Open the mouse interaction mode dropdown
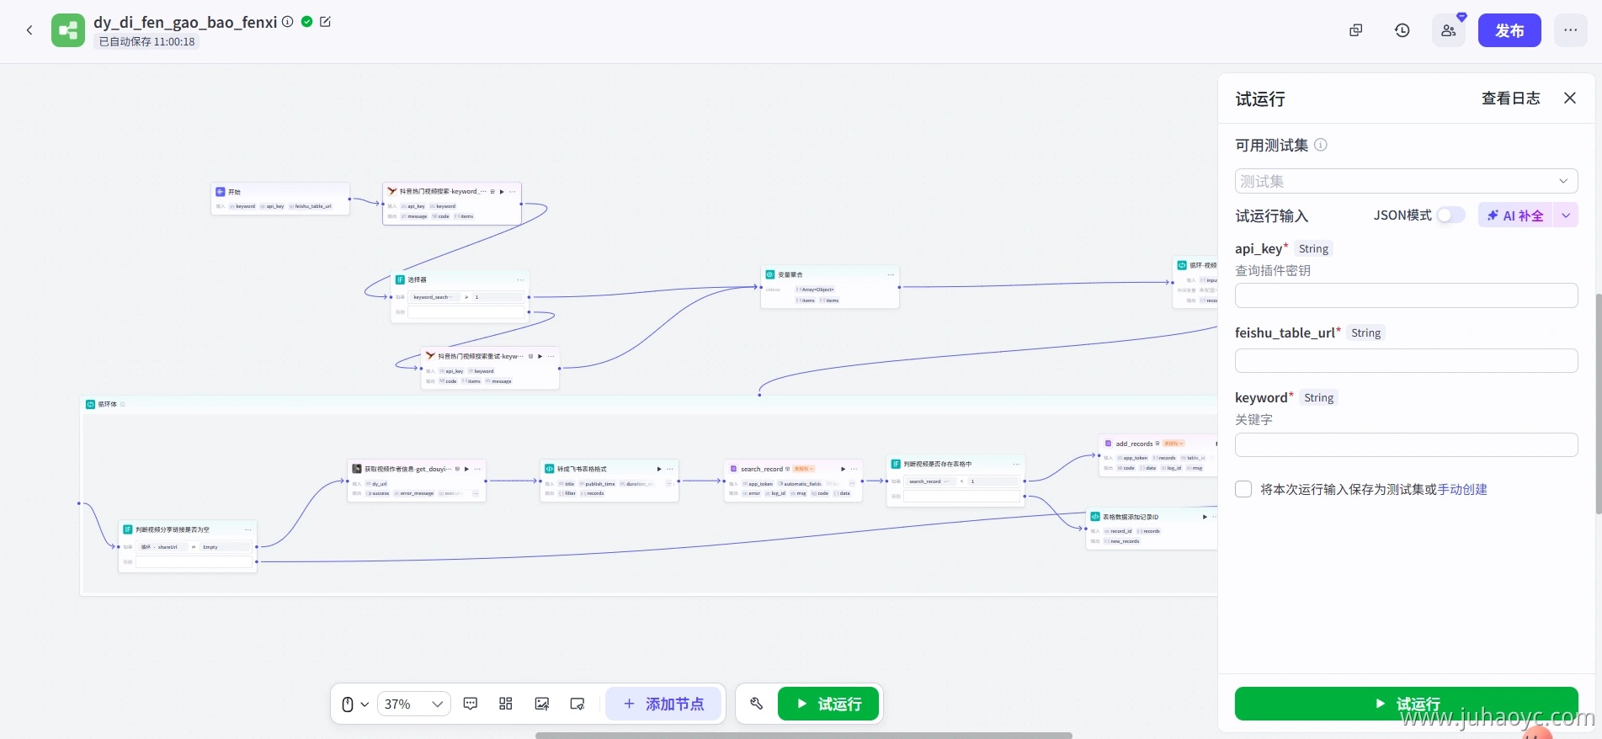 [x=355, y=704]
